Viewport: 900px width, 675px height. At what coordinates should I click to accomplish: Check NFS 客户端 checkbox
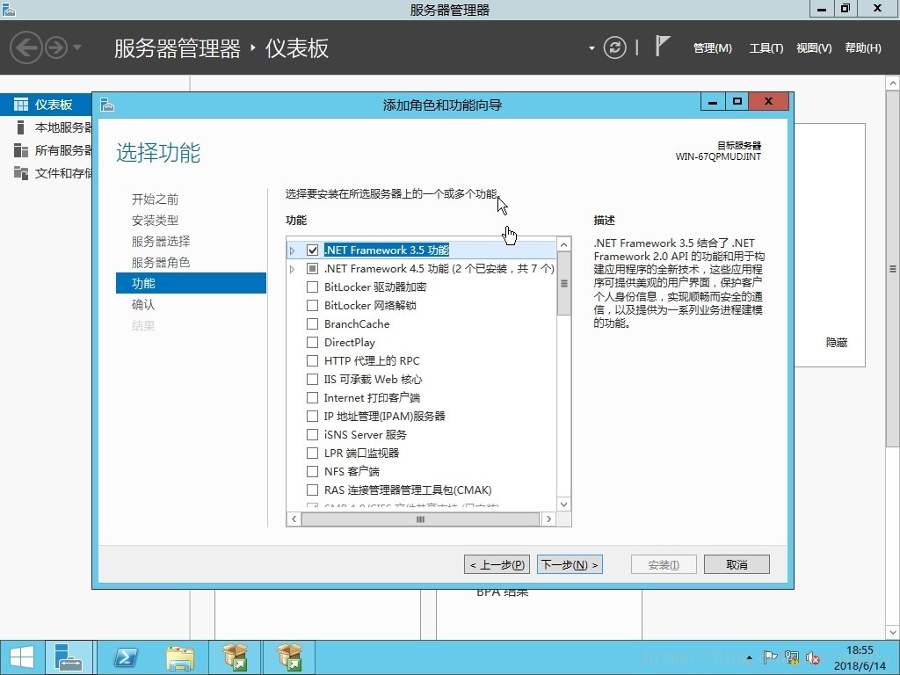[312, 472]
